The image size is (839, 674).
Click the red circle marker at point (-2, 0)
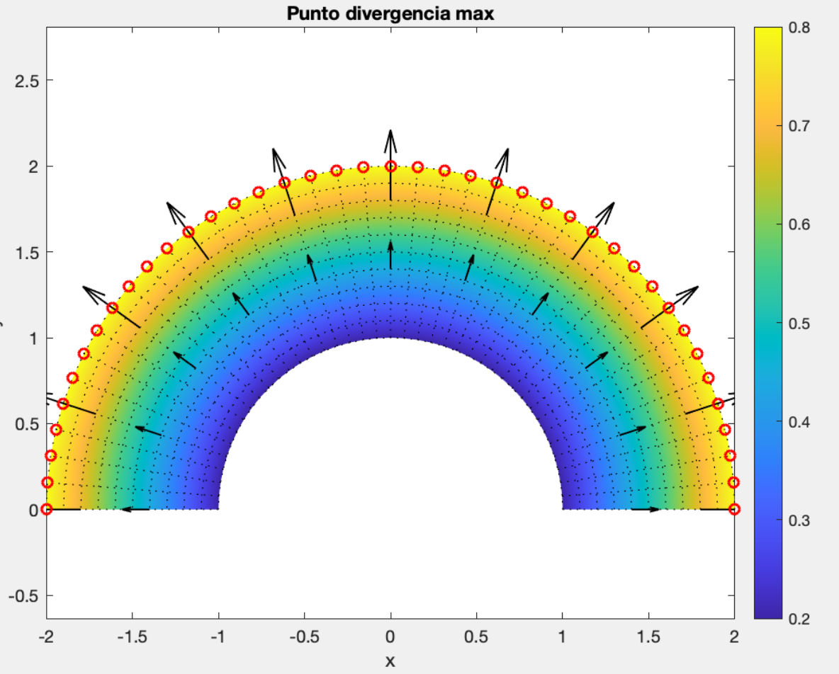[47, 509]
